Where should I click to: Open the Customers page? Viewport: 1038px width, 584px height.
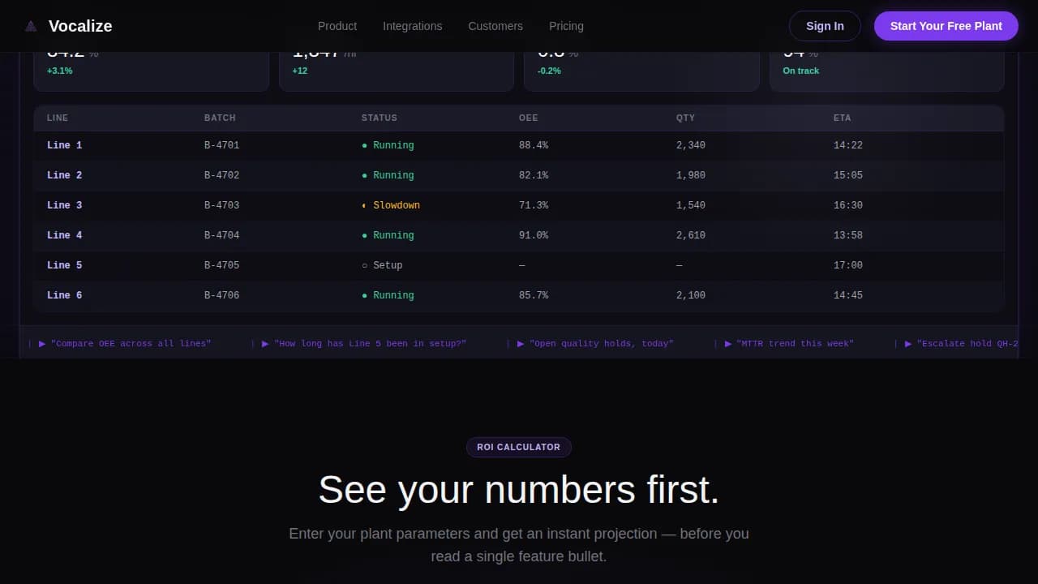coord(495,26)
